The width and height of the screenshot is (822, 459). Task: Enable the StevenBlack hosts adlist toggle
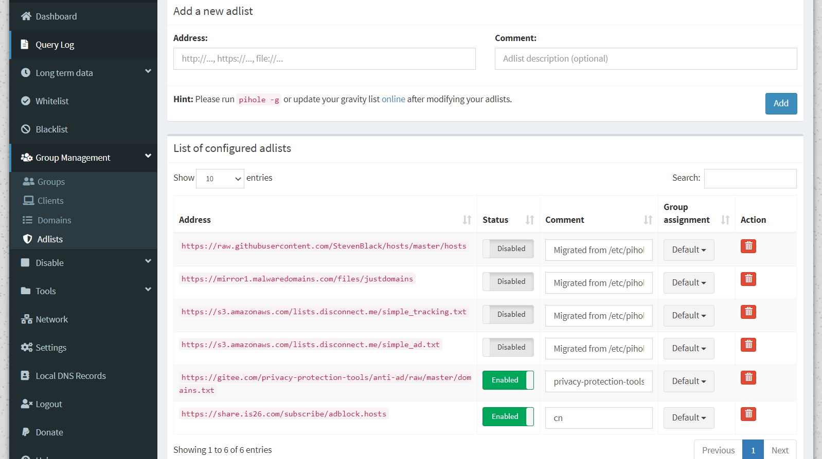click(x=508, y=249)
